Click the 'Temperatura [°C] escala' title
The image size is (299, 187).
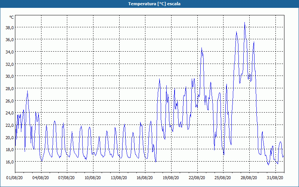pyautogui.click(x=154, y=4)
